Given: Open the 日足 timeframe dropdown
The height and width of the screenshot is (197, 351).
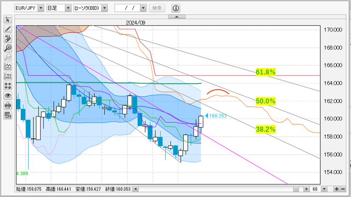Looking at the screenshot, I should point(68,8).
